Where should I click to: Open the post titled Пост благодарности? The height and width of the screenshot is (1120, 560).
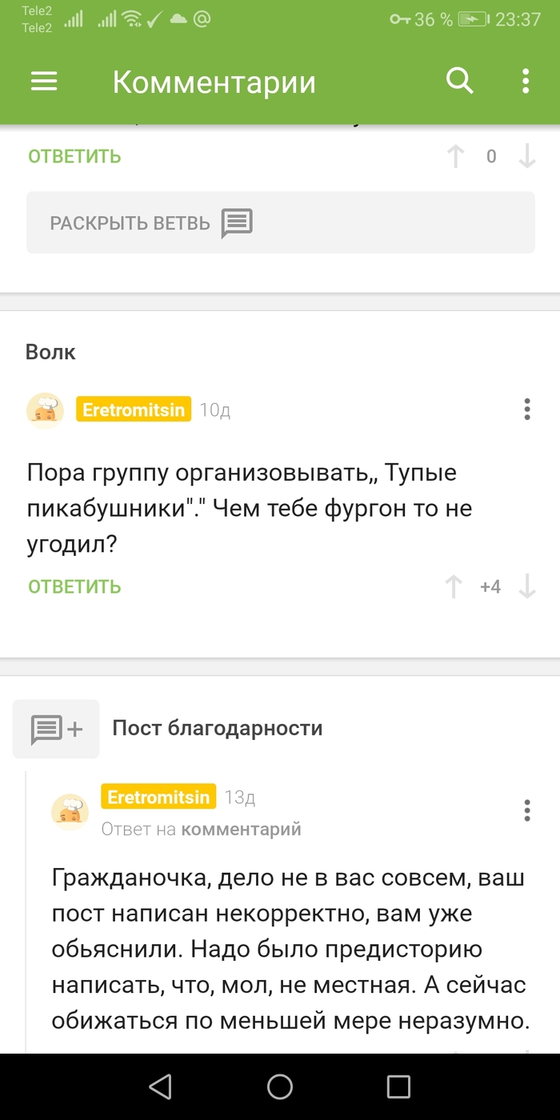217,728
